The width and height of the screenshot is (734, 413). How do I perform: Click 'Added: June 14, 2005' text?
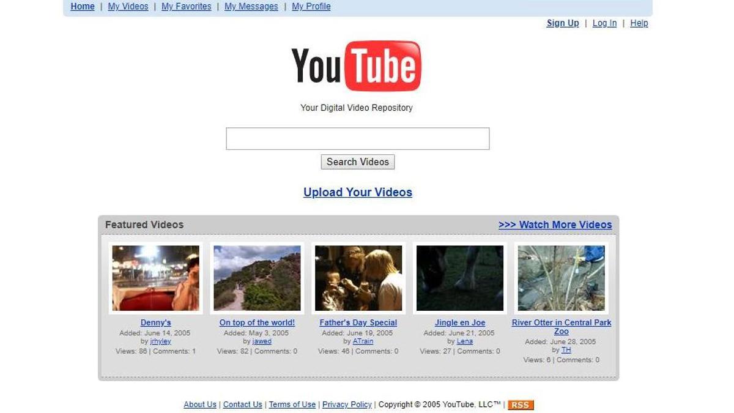(x=155, y=333)
